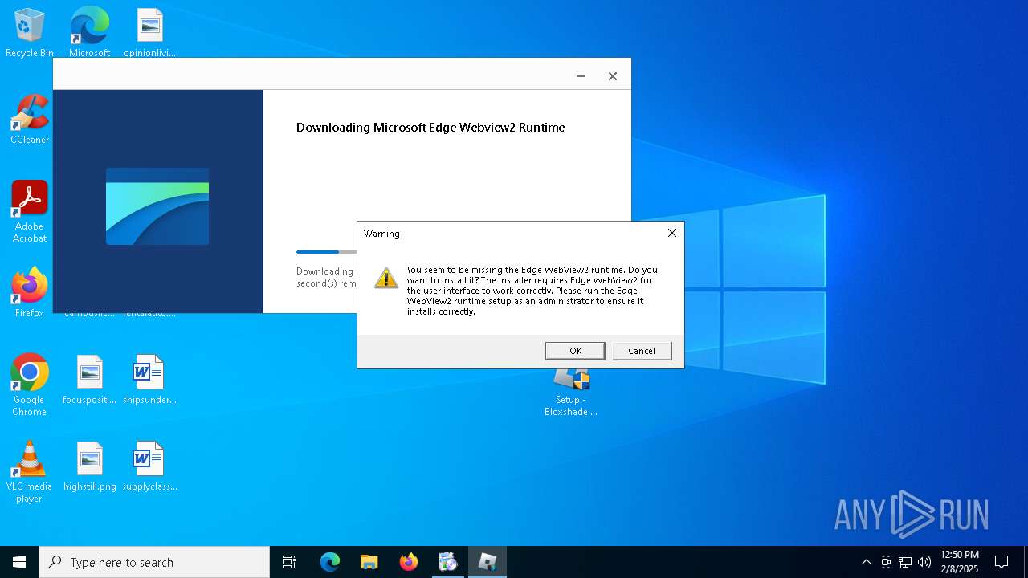1028x578 pixels.
Task: Cancel the WebView2 warning dialog
Action: click(x=642, y=351)
